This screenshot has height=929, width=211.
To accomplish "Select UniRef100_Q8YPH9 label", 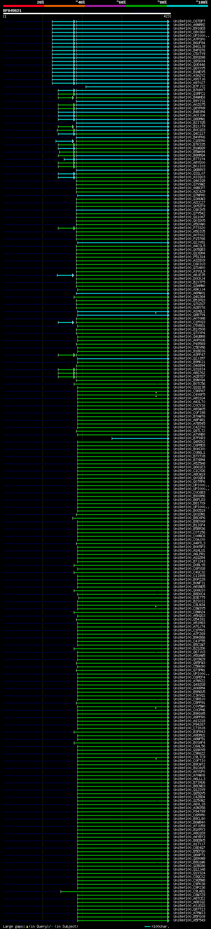I will pos(189,108).
